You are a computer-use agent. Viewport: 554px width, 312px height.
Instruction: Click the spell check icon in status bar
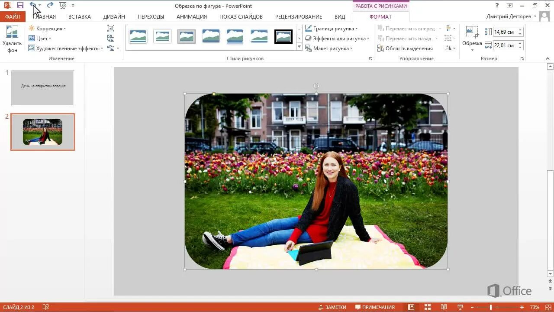coord(46,307)
